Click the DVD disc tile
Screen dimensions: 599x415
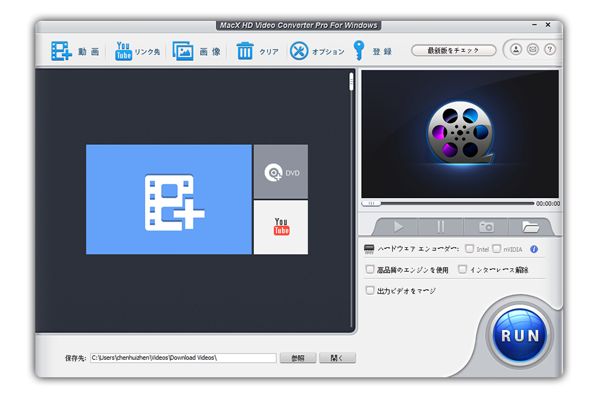[x=281, y=172]
